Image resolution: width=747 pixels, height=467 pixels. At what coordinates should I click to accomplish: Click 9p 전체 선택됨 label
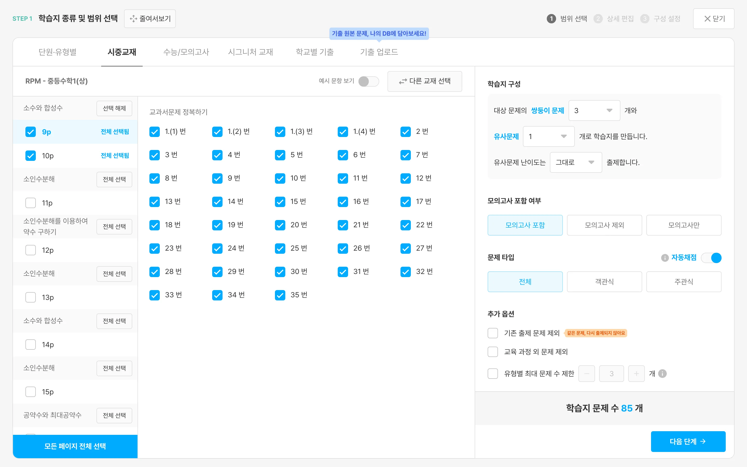(115, 132)
